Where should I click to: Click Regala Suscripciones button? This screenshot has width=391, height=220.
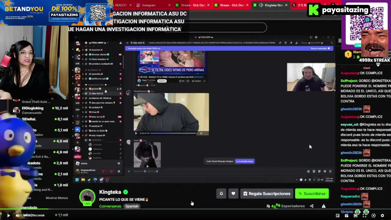coord(267,193)
